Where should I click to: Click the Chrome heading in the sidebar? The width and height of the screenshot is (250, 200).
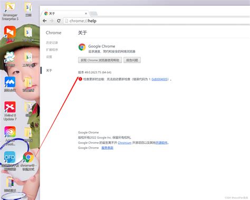point(53,33)
